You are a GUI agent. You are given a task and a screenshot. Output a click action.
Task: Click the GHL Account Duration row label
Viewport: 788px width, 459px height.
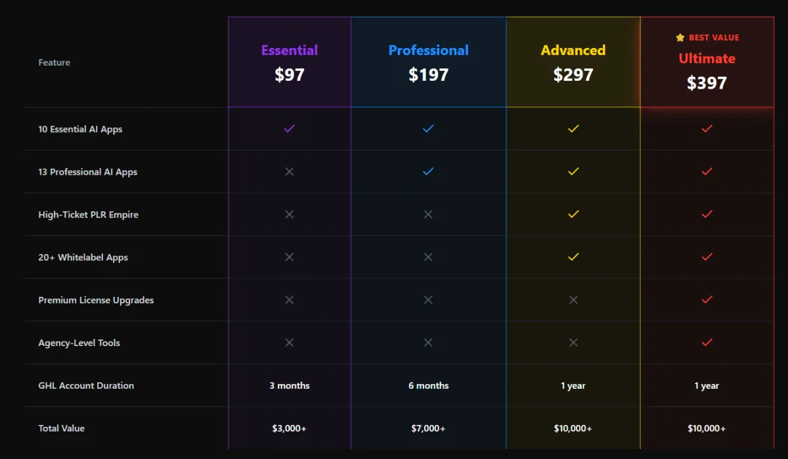point(86,385)
